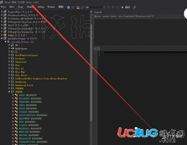187x145 pixels.
Task: Click the tree panel vertical scrollbar
Action: point(91,66)
